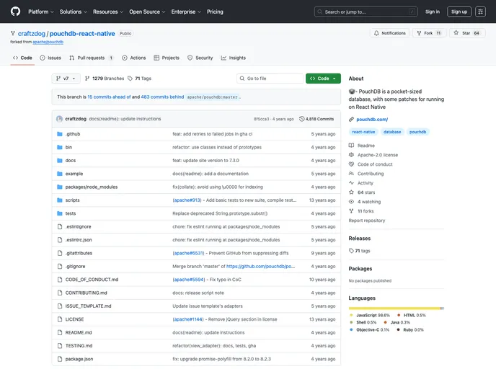Expand the Resources menu

coord(108,12)
